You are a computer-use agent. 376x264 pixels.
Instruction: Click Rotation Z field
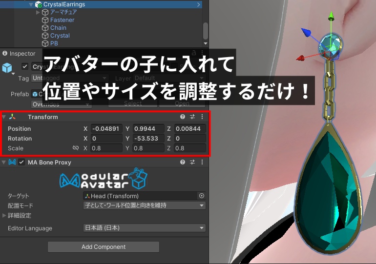click(190, 139)
